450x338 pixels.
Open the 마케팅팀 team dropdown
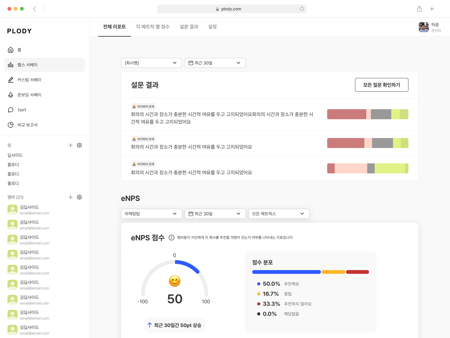152,214
